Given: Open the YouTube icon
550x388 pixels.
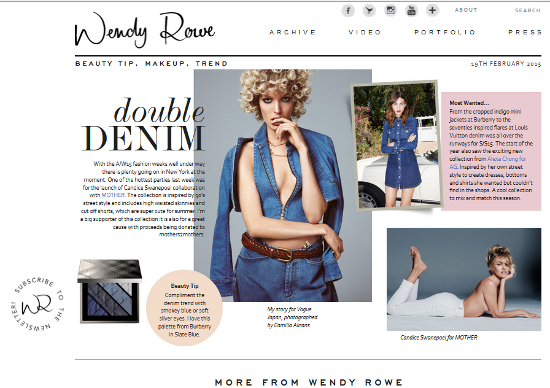Looking at the screenshot, I should click(411, 10).
